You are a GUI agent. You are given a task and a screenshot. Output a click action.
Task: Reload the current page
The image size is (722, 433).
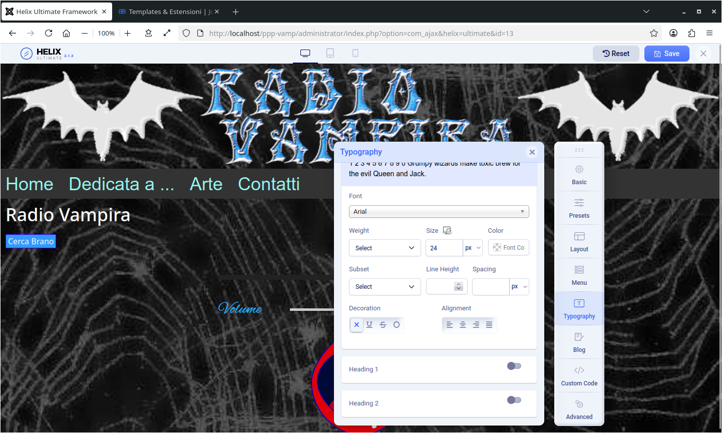49,33
